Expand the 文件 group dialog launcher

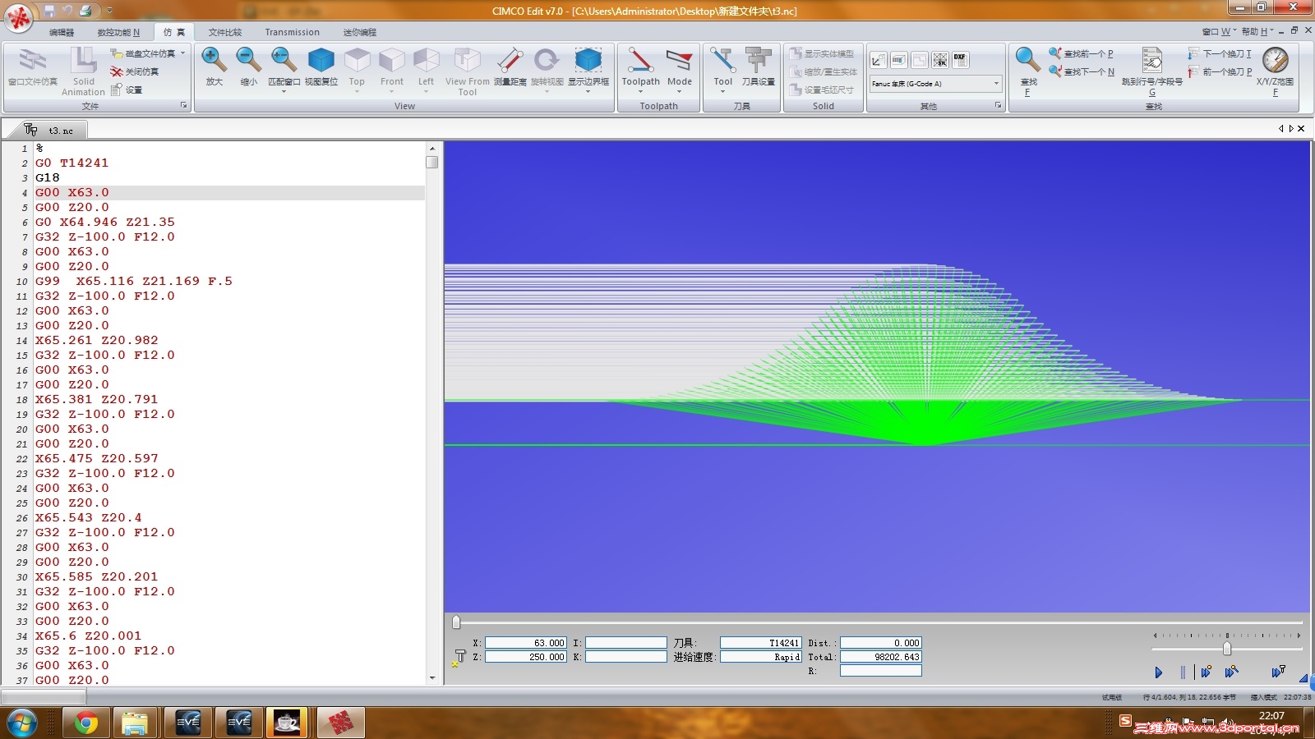(x=183, y=106)
